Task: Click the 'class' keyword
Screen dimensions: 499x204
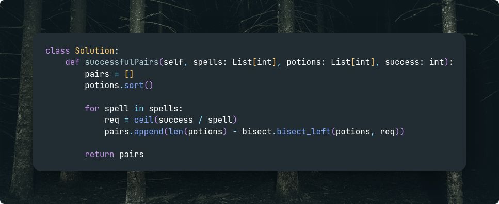Action: (x=58, y=51)
